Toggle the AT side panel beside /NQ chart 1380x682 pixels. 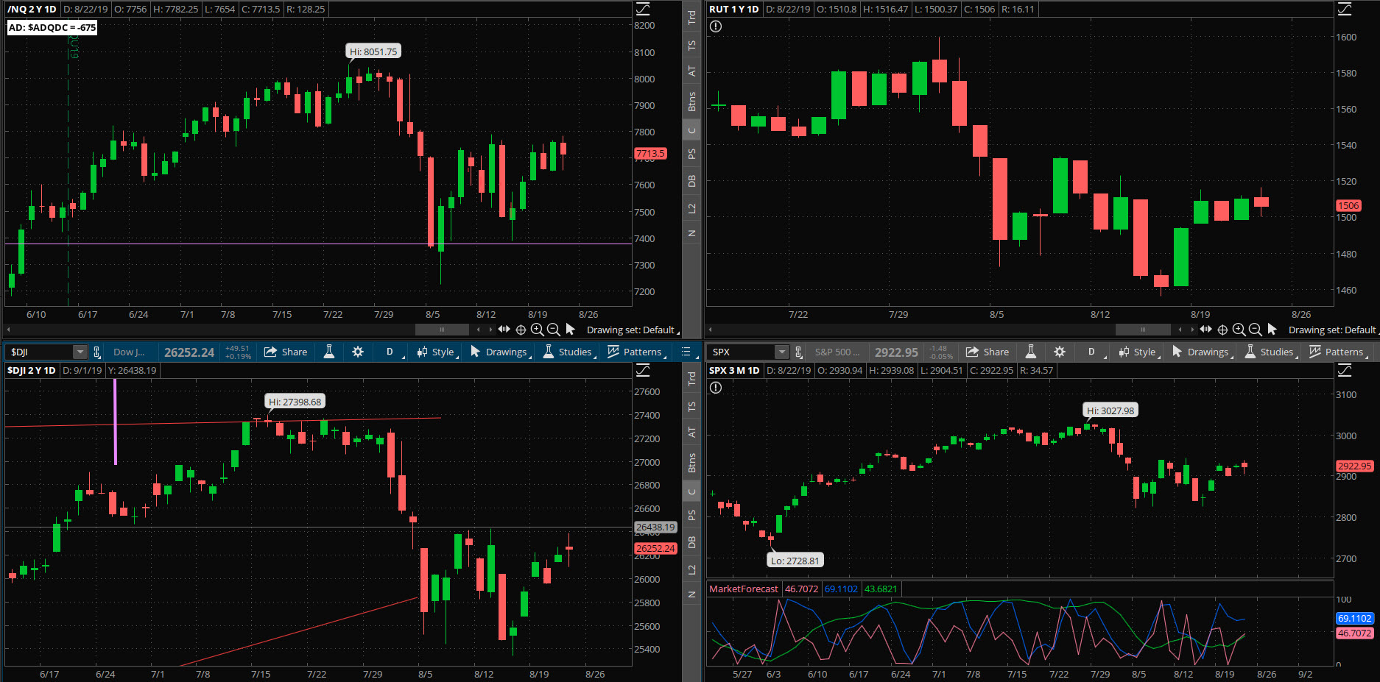[x=691, y=71]
